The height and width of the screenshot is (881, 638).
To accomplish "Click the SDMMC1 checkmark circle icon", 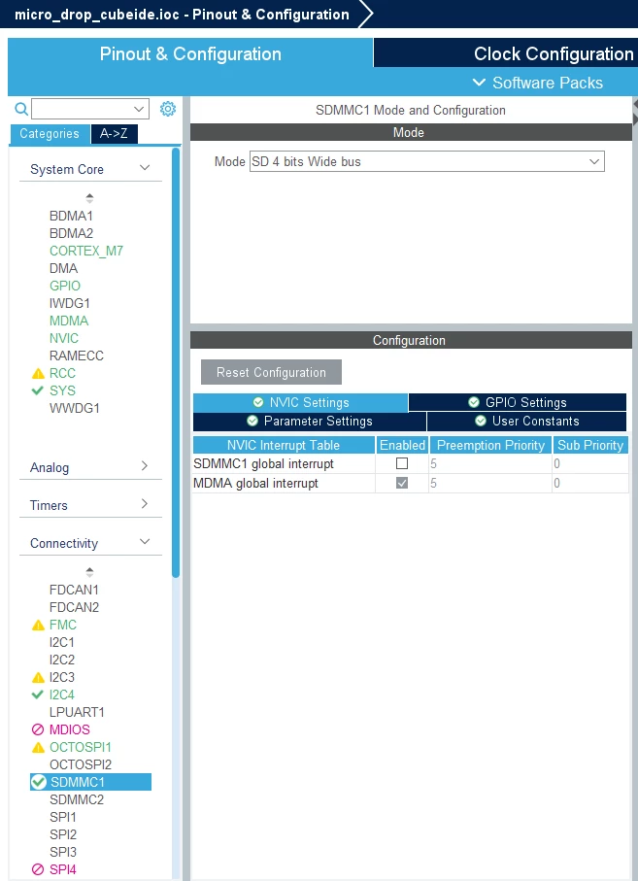I will point(39,782).
